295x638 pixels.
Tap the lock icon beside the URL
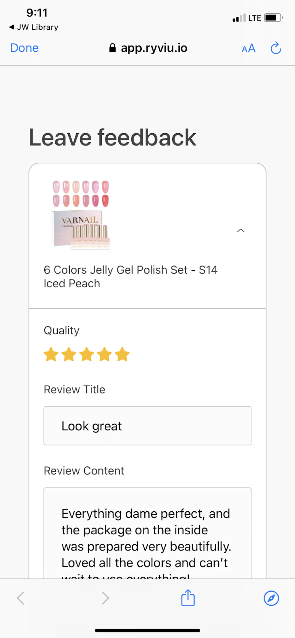pos(112,48)
